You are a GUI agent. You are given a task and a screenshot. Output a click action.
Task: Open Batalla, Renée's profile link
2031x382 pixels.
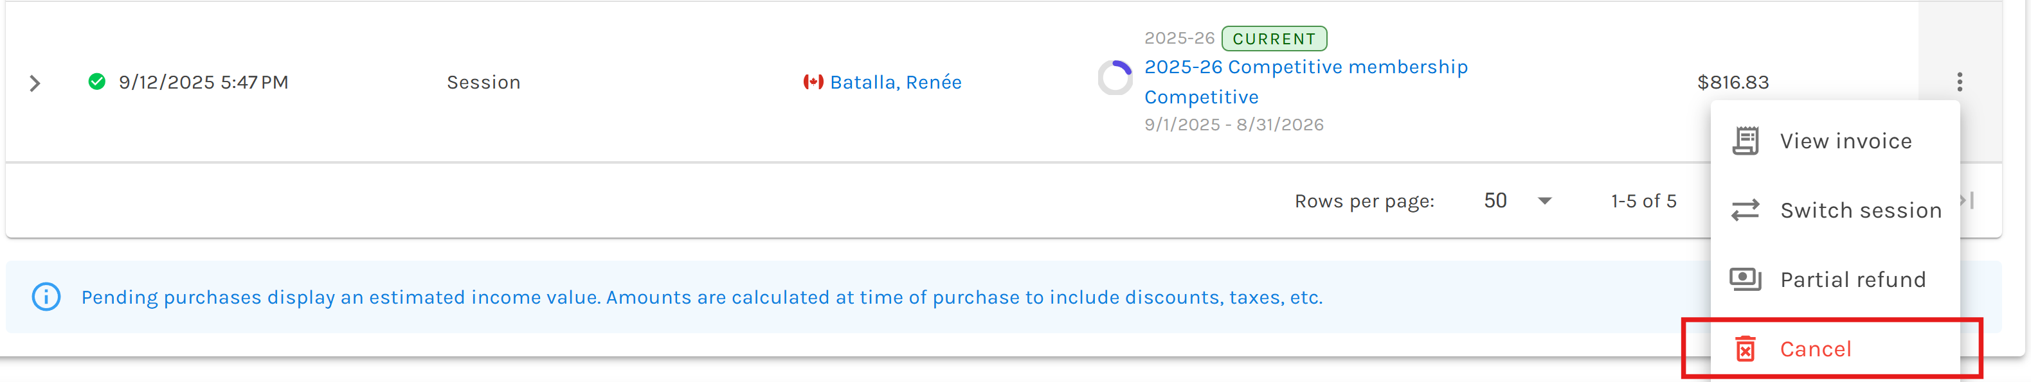896,83
